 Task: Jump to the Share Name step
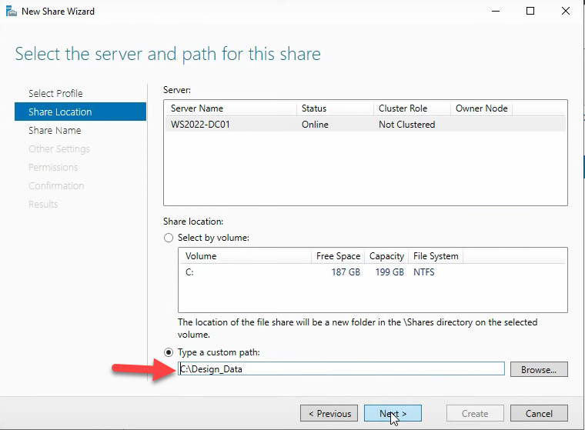pyautogui.click(x=55, y=130)
